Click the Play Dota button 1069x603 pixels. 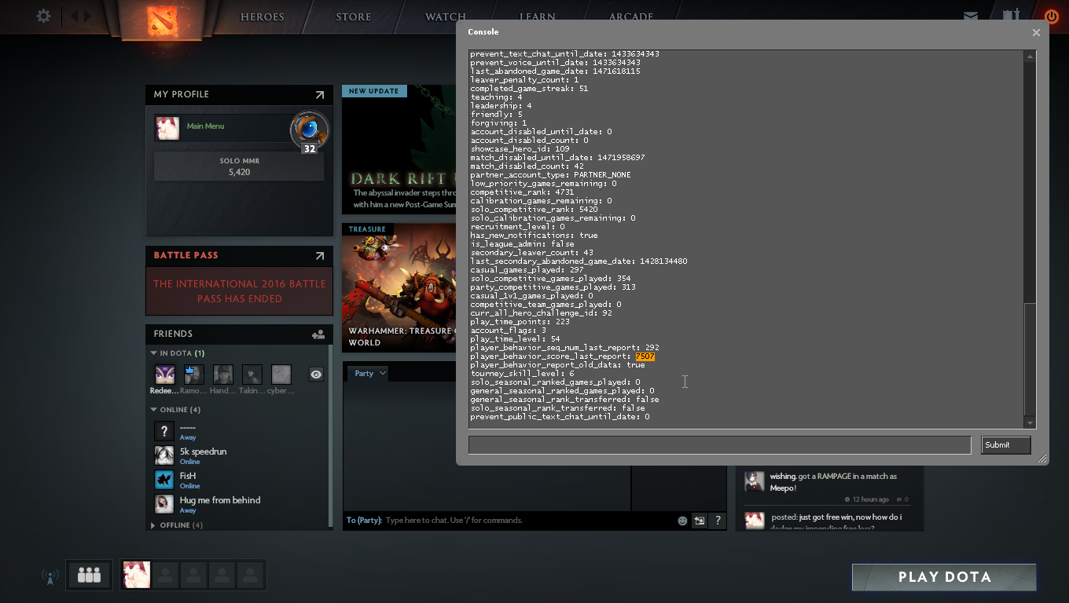point(944,577)
